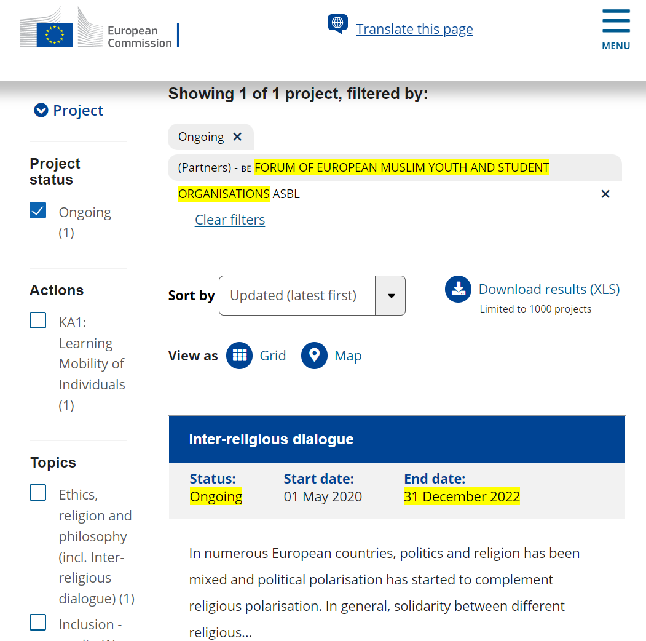Open the Sort by dropdown arrow
The image size is (646, 641).
391,295
